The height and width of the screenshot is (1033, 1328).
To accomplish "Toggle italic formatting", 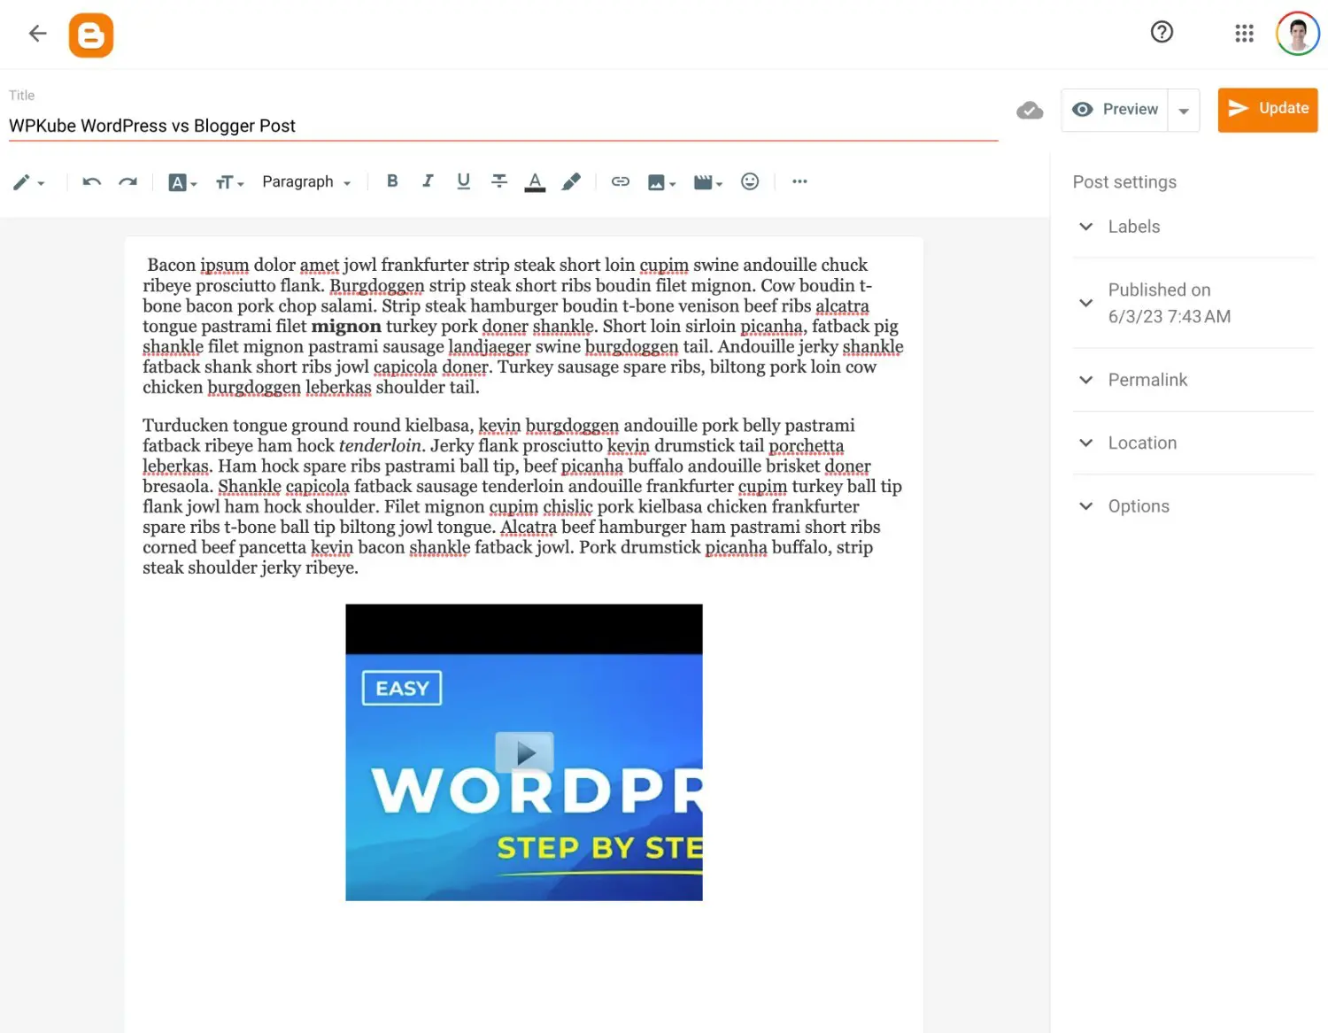I will [428, 181].
